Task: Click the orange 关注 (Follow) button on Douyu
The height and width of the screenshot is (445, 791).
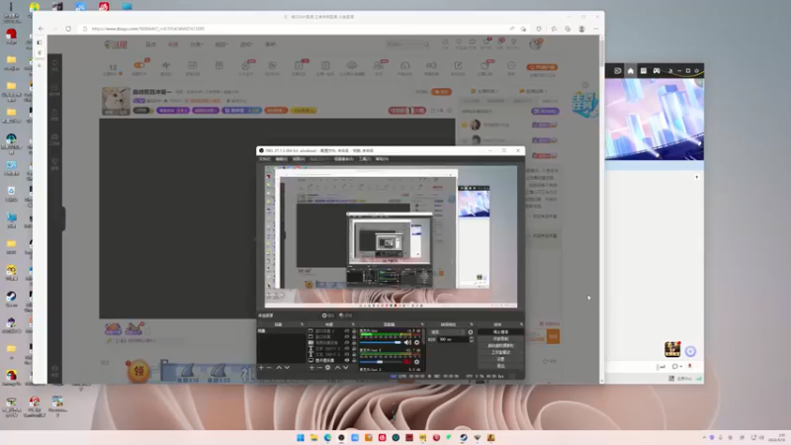Action: coord(441,92)
